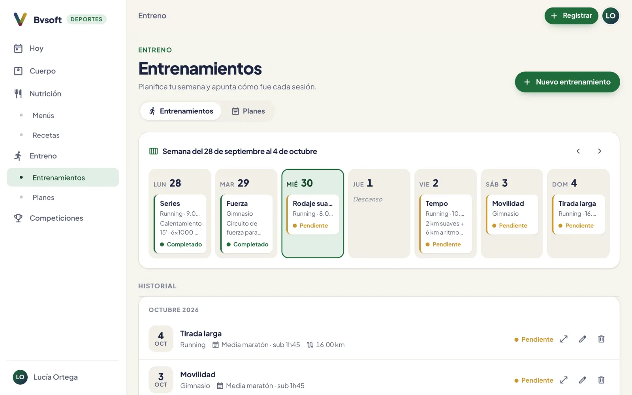Click the Entreno breadcrumb in top bar
632x395 pixels.
[x=152, y=16]
